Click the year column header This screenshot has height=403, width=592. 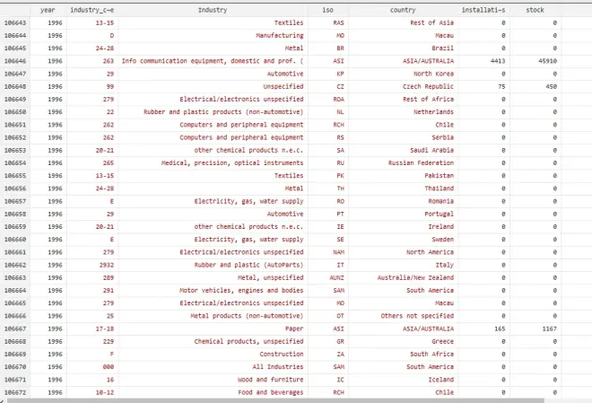tap(48, 9)
